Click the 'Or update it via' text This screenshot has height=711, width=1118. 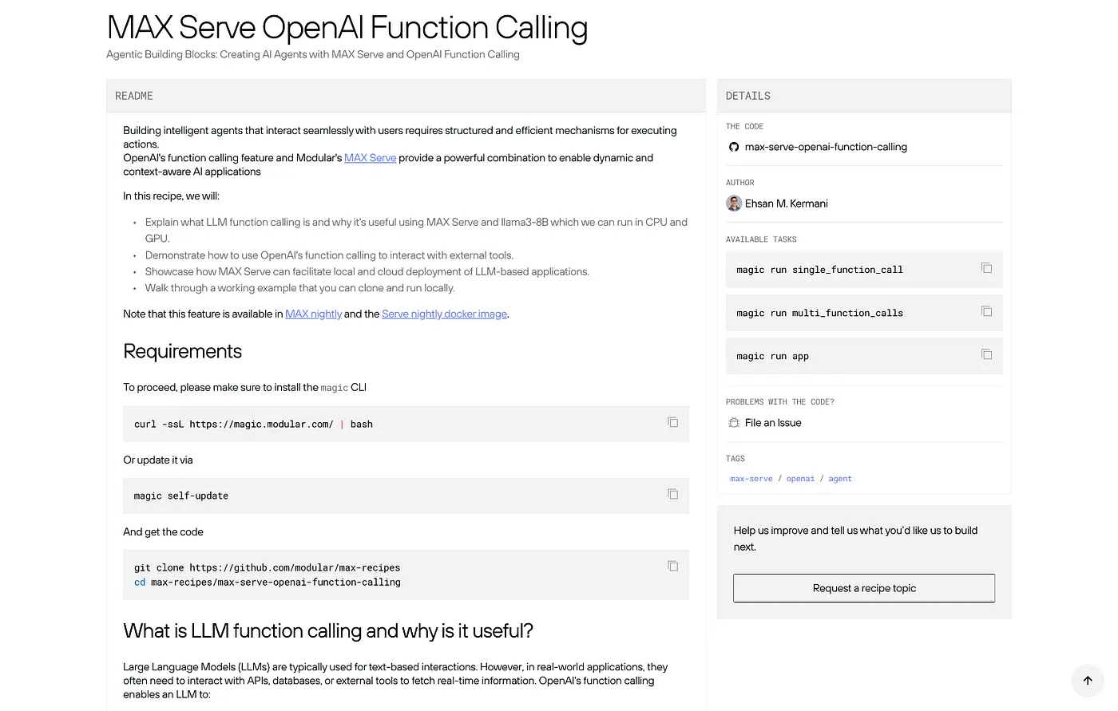158,460
